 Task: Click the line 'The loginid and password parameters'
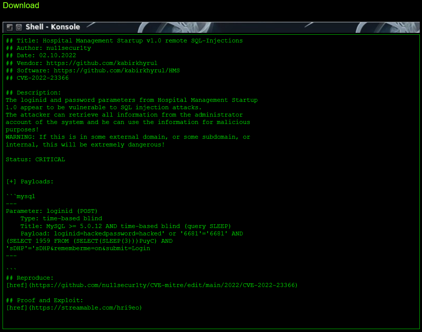(132, 100)
